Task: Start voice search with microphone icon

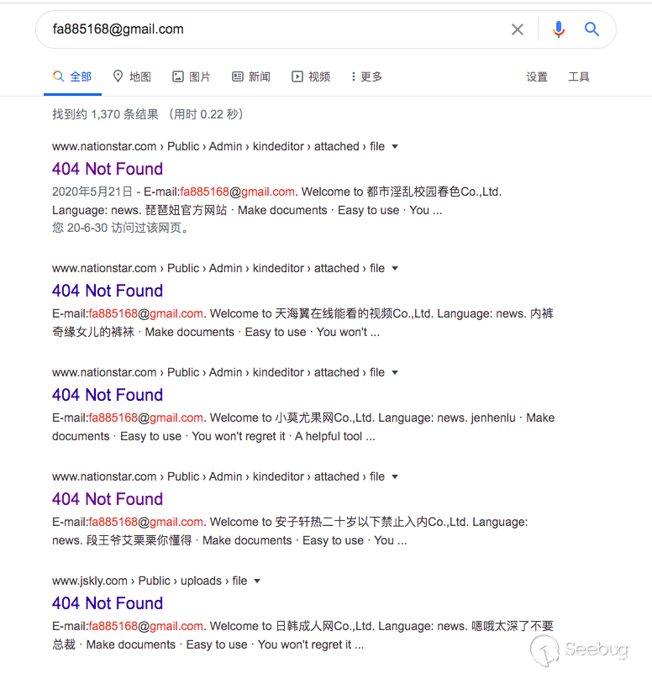Action: tap(559, 29)
